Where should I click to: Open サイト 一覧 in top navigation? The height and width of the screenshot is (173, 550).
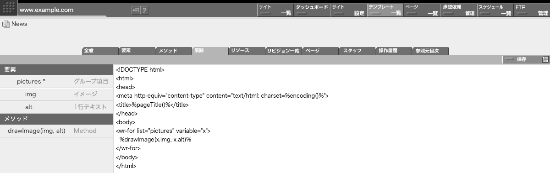[275, 10]
